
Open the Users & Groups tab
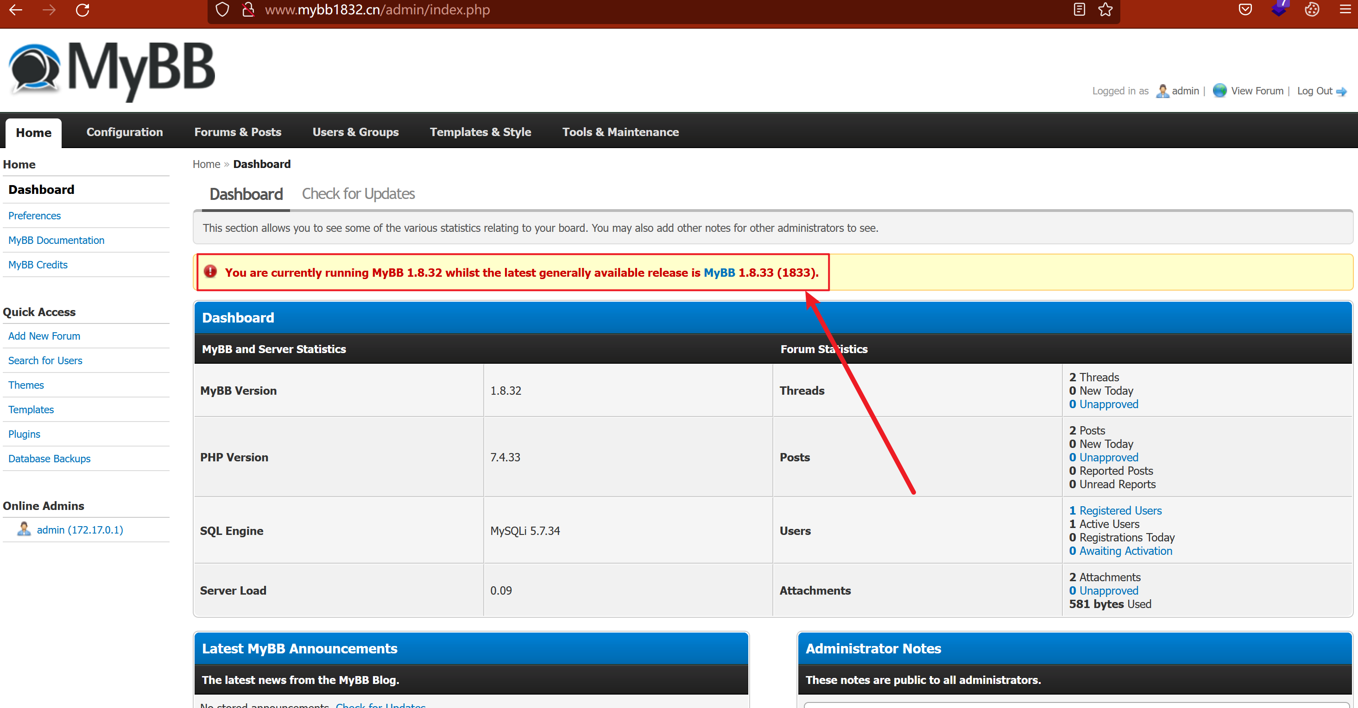click(x=355, y=132)
